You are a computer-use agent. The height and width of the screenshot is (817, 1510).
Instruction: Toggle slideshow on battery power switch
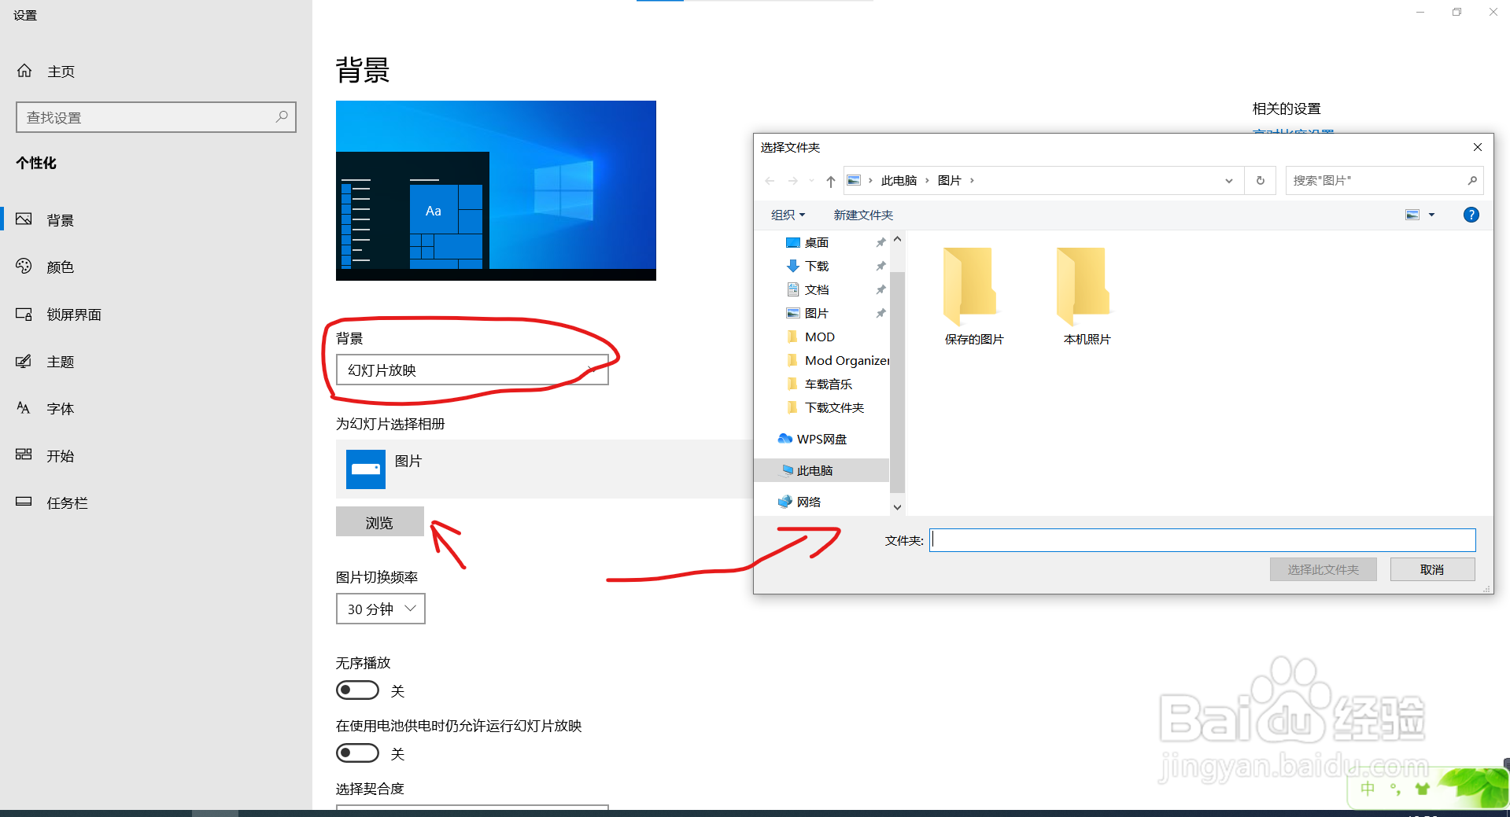(357, 753)
